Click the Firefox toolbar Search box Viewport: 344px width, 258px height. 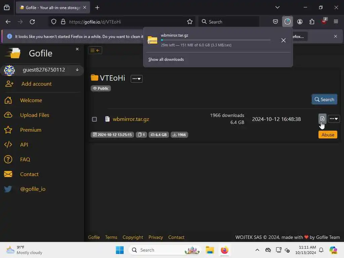coord(229,22)
